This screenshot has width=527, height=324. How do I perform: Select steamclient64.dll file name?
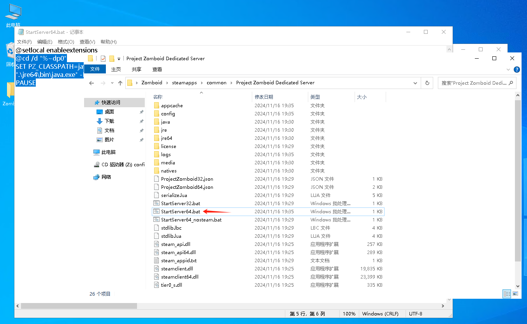180,277
